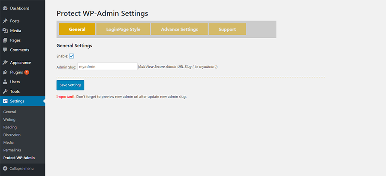Open Discussion settings submenu link
This screenshot has width=386, height=176.
[12, 135]
